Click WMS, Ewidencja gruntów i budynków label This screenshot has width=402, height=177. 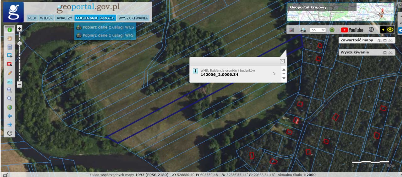[228, 70]
